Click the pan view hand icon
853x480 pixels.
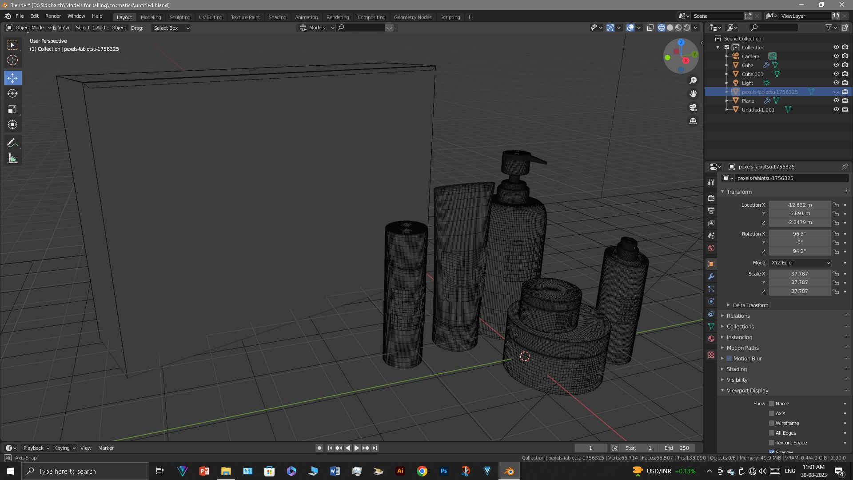click(693, 94)
